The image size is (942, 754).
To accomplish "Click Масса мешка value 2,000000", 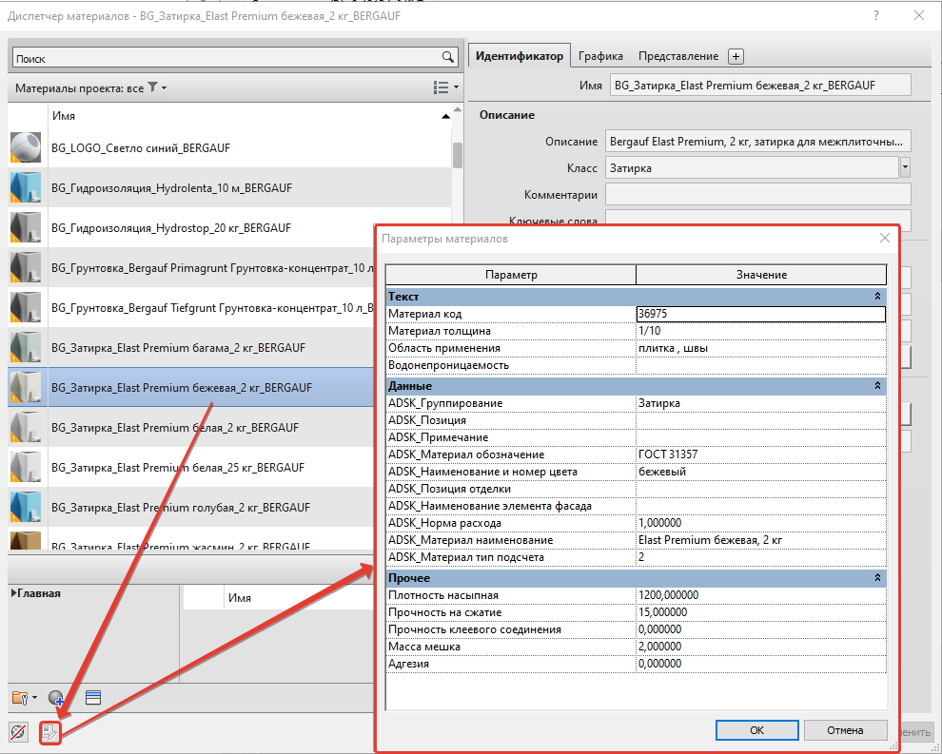I will 760,647.
